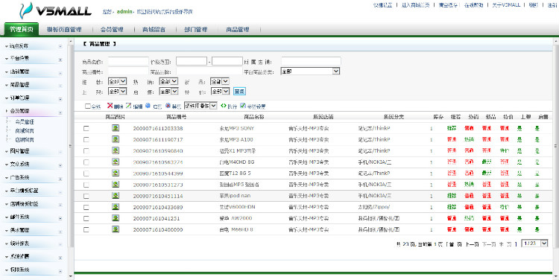
Task: Click the shop (所属店铺) input field
Action: (x=311, y=61)
